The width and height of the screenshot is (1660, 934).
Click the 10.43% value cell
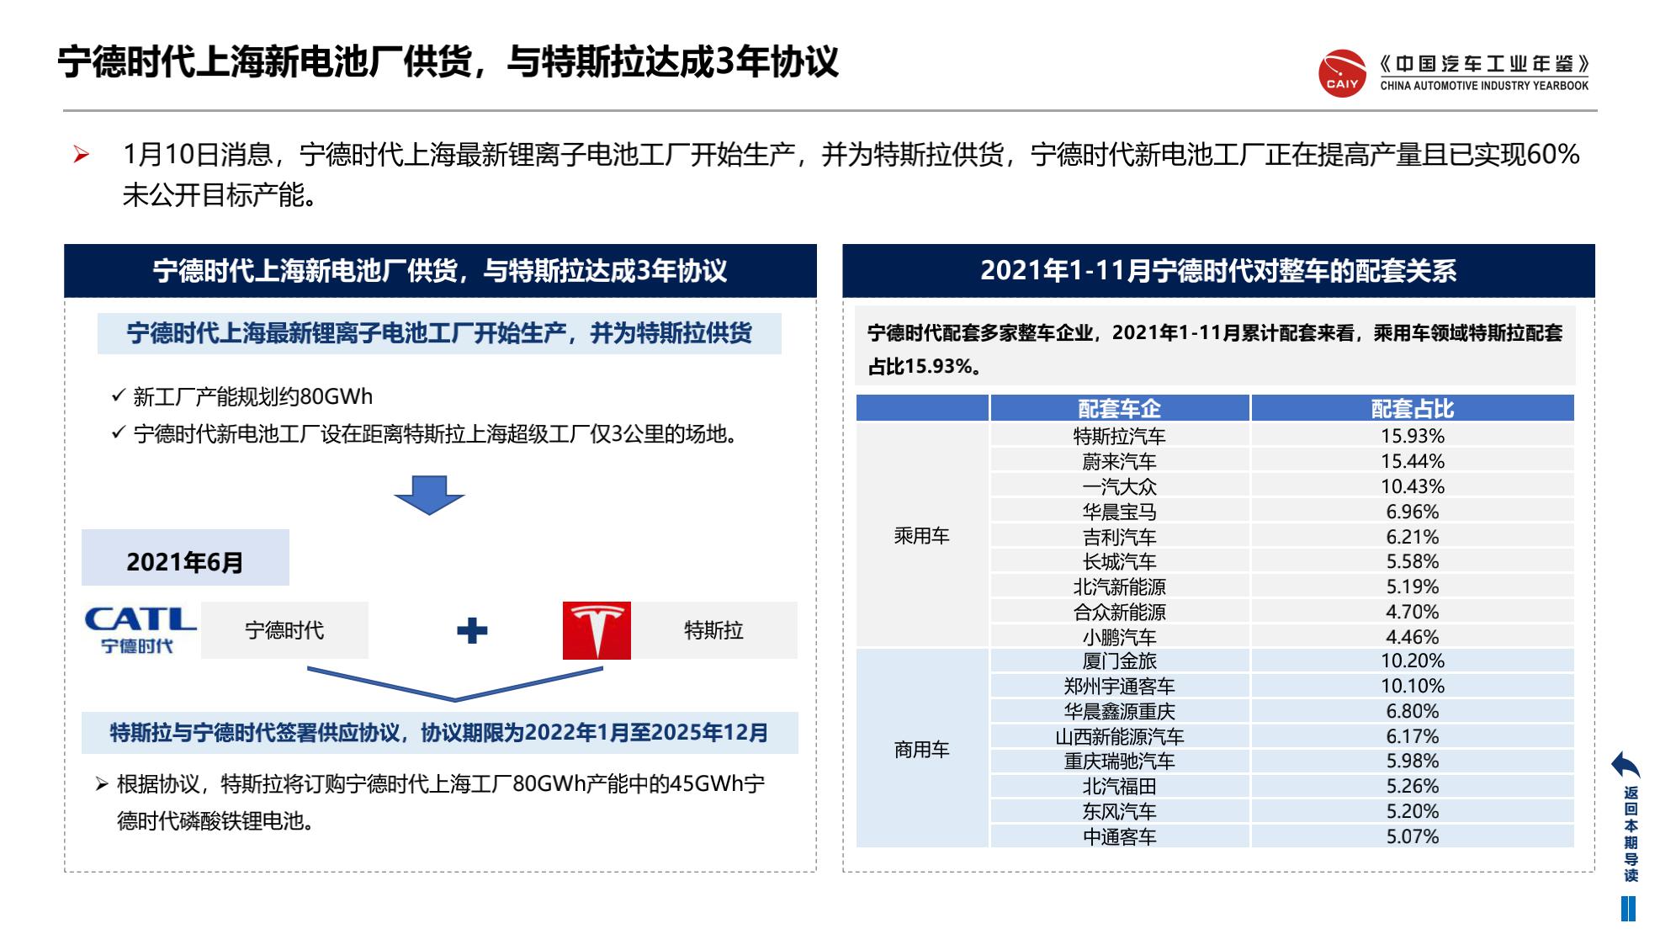coord(1413,486)
